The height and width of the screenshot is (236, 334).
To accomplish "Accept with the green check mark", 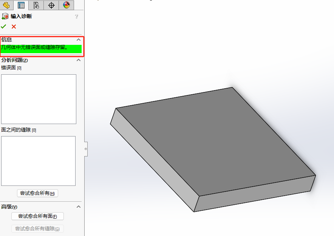I will click(3, 26).
